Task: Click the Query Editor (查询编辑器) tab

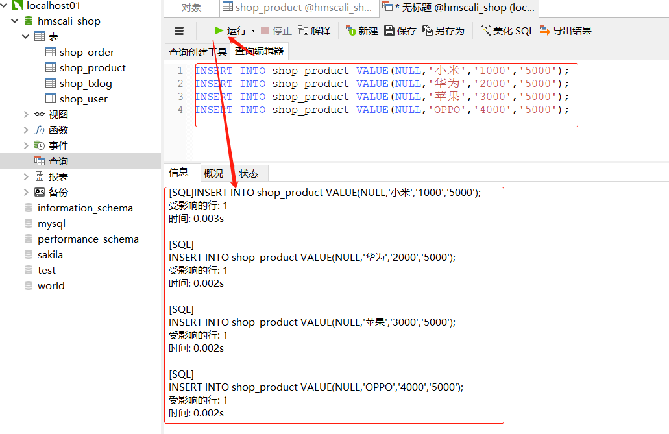Action: [259, 51]
